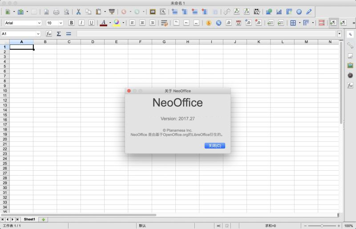Open the Name Box A1 dropdown
This screenshot has width=356, height=229.
tap(38, 34)
